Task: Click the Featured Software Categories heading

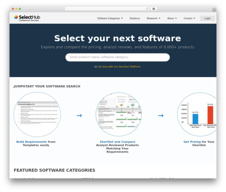Action: coord(54,170)
